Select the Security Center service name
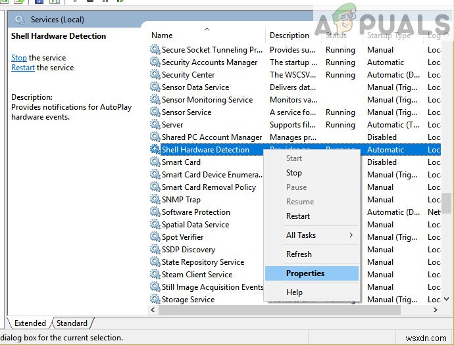The width and height of the screenshot is (454, 345). tap(188, 75)
